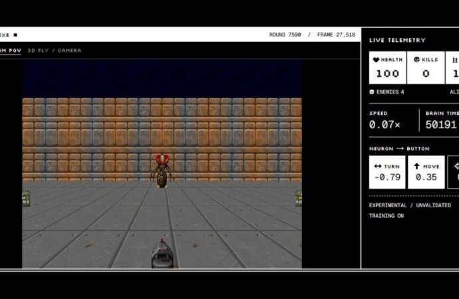Click the Neuron → Button label
459x299 pixels.
point(399,148)
